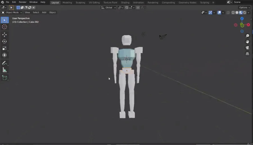Select the Move tool in the toolbar
Image resolution: width=253 pixels, height=145 pixels.
coord(4,34)
